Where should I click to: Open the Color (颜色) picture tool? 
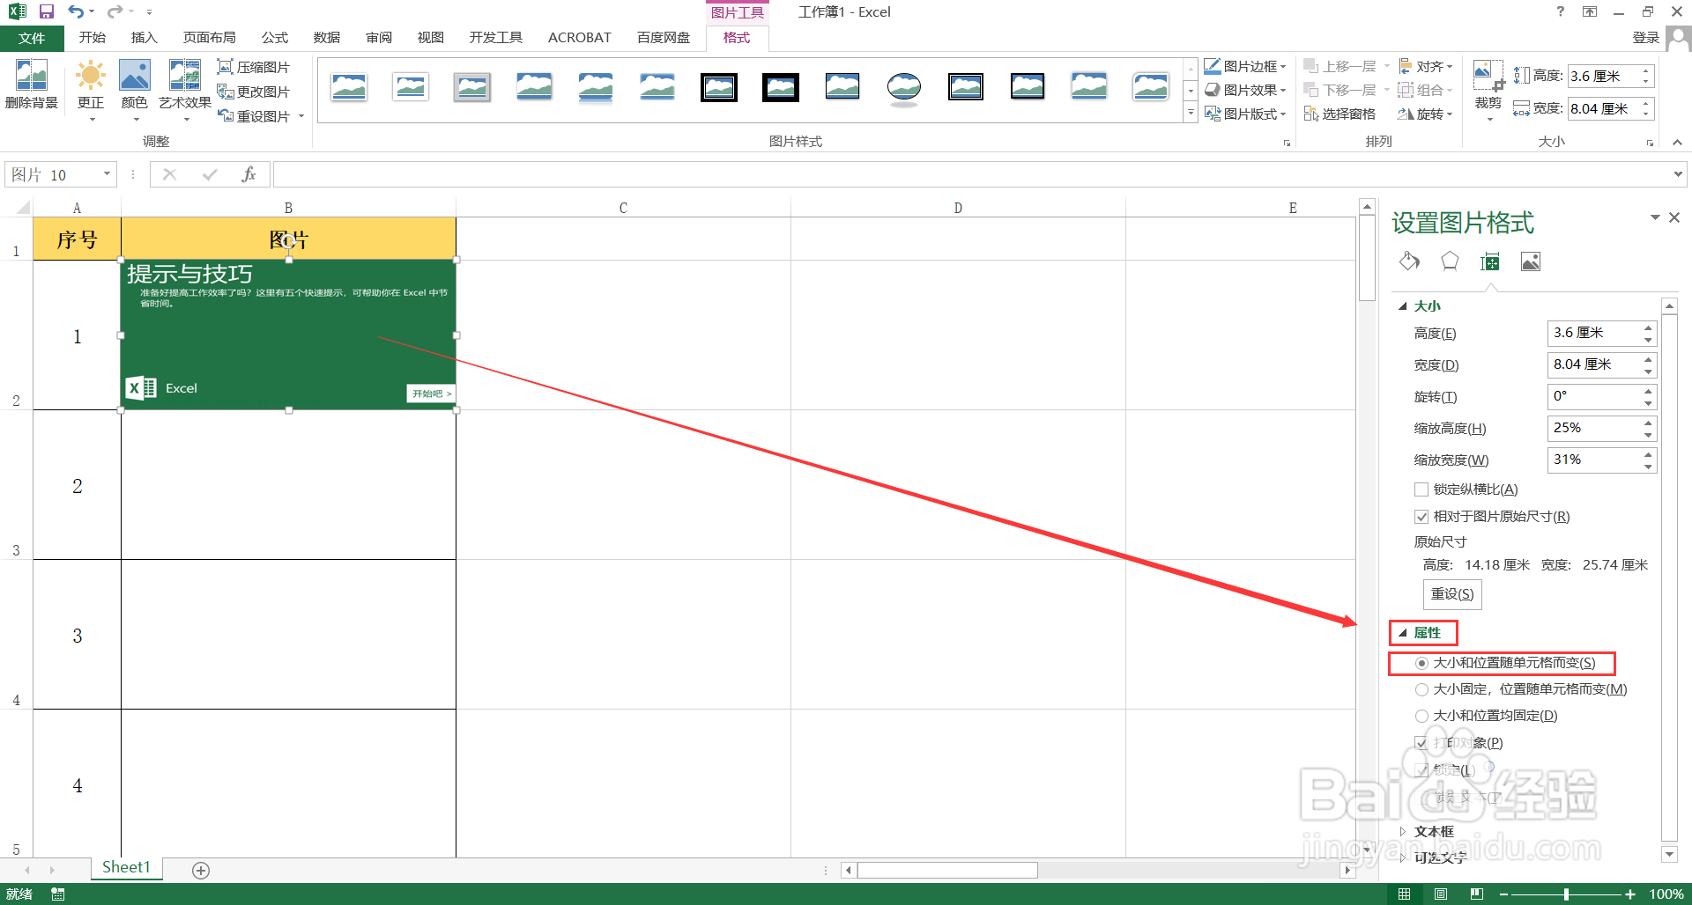point(135,88)
